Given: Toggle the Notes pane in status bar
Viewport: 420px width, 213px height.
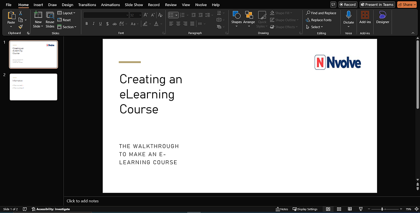Looking at the screenshot, I should [x=282, y=209].
